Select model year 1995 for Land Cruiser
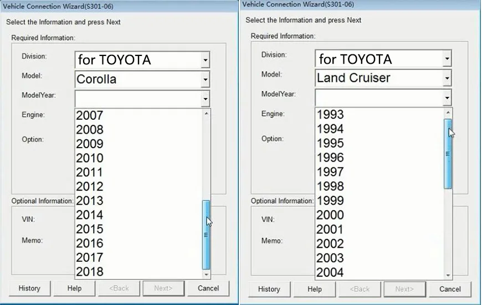Image resolution: width=482 pixels, height=305 pixels. click(380, 143)
